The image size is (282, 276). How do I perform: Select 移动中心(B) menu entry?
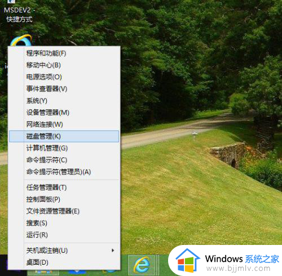click(64, 65)
